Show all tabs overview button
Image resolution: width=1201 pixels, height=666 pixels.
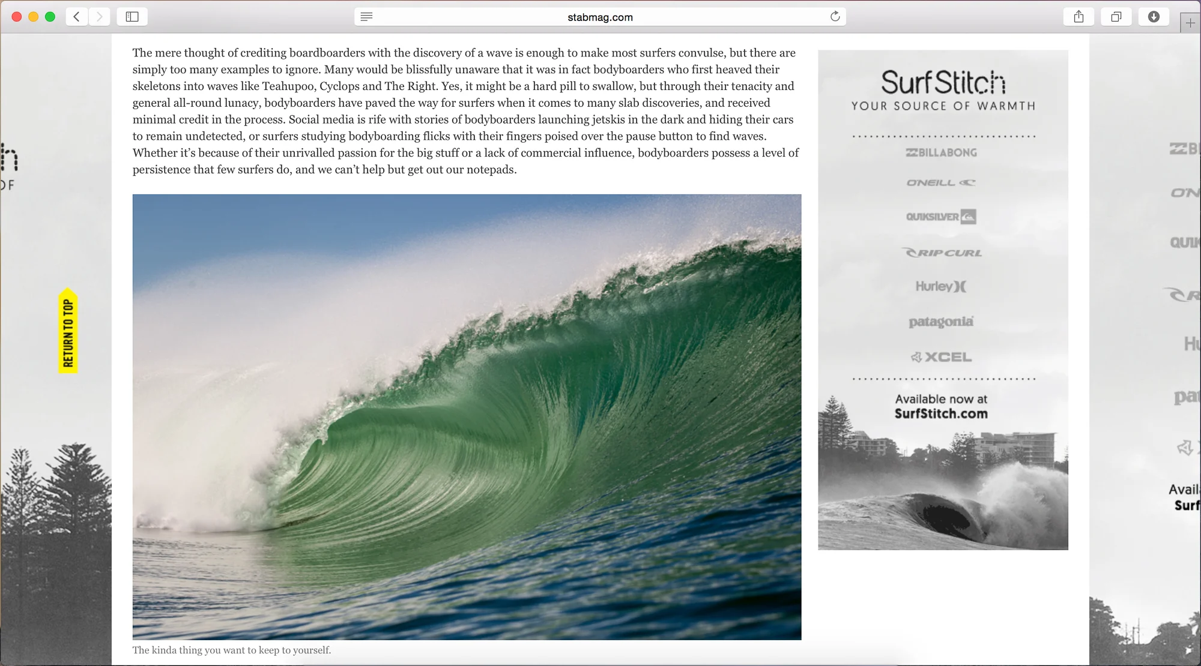click(1116, 17)
